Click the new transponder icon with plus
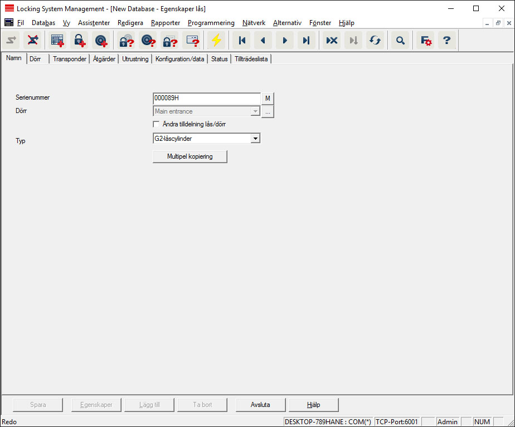 click(x=101, y=41)
